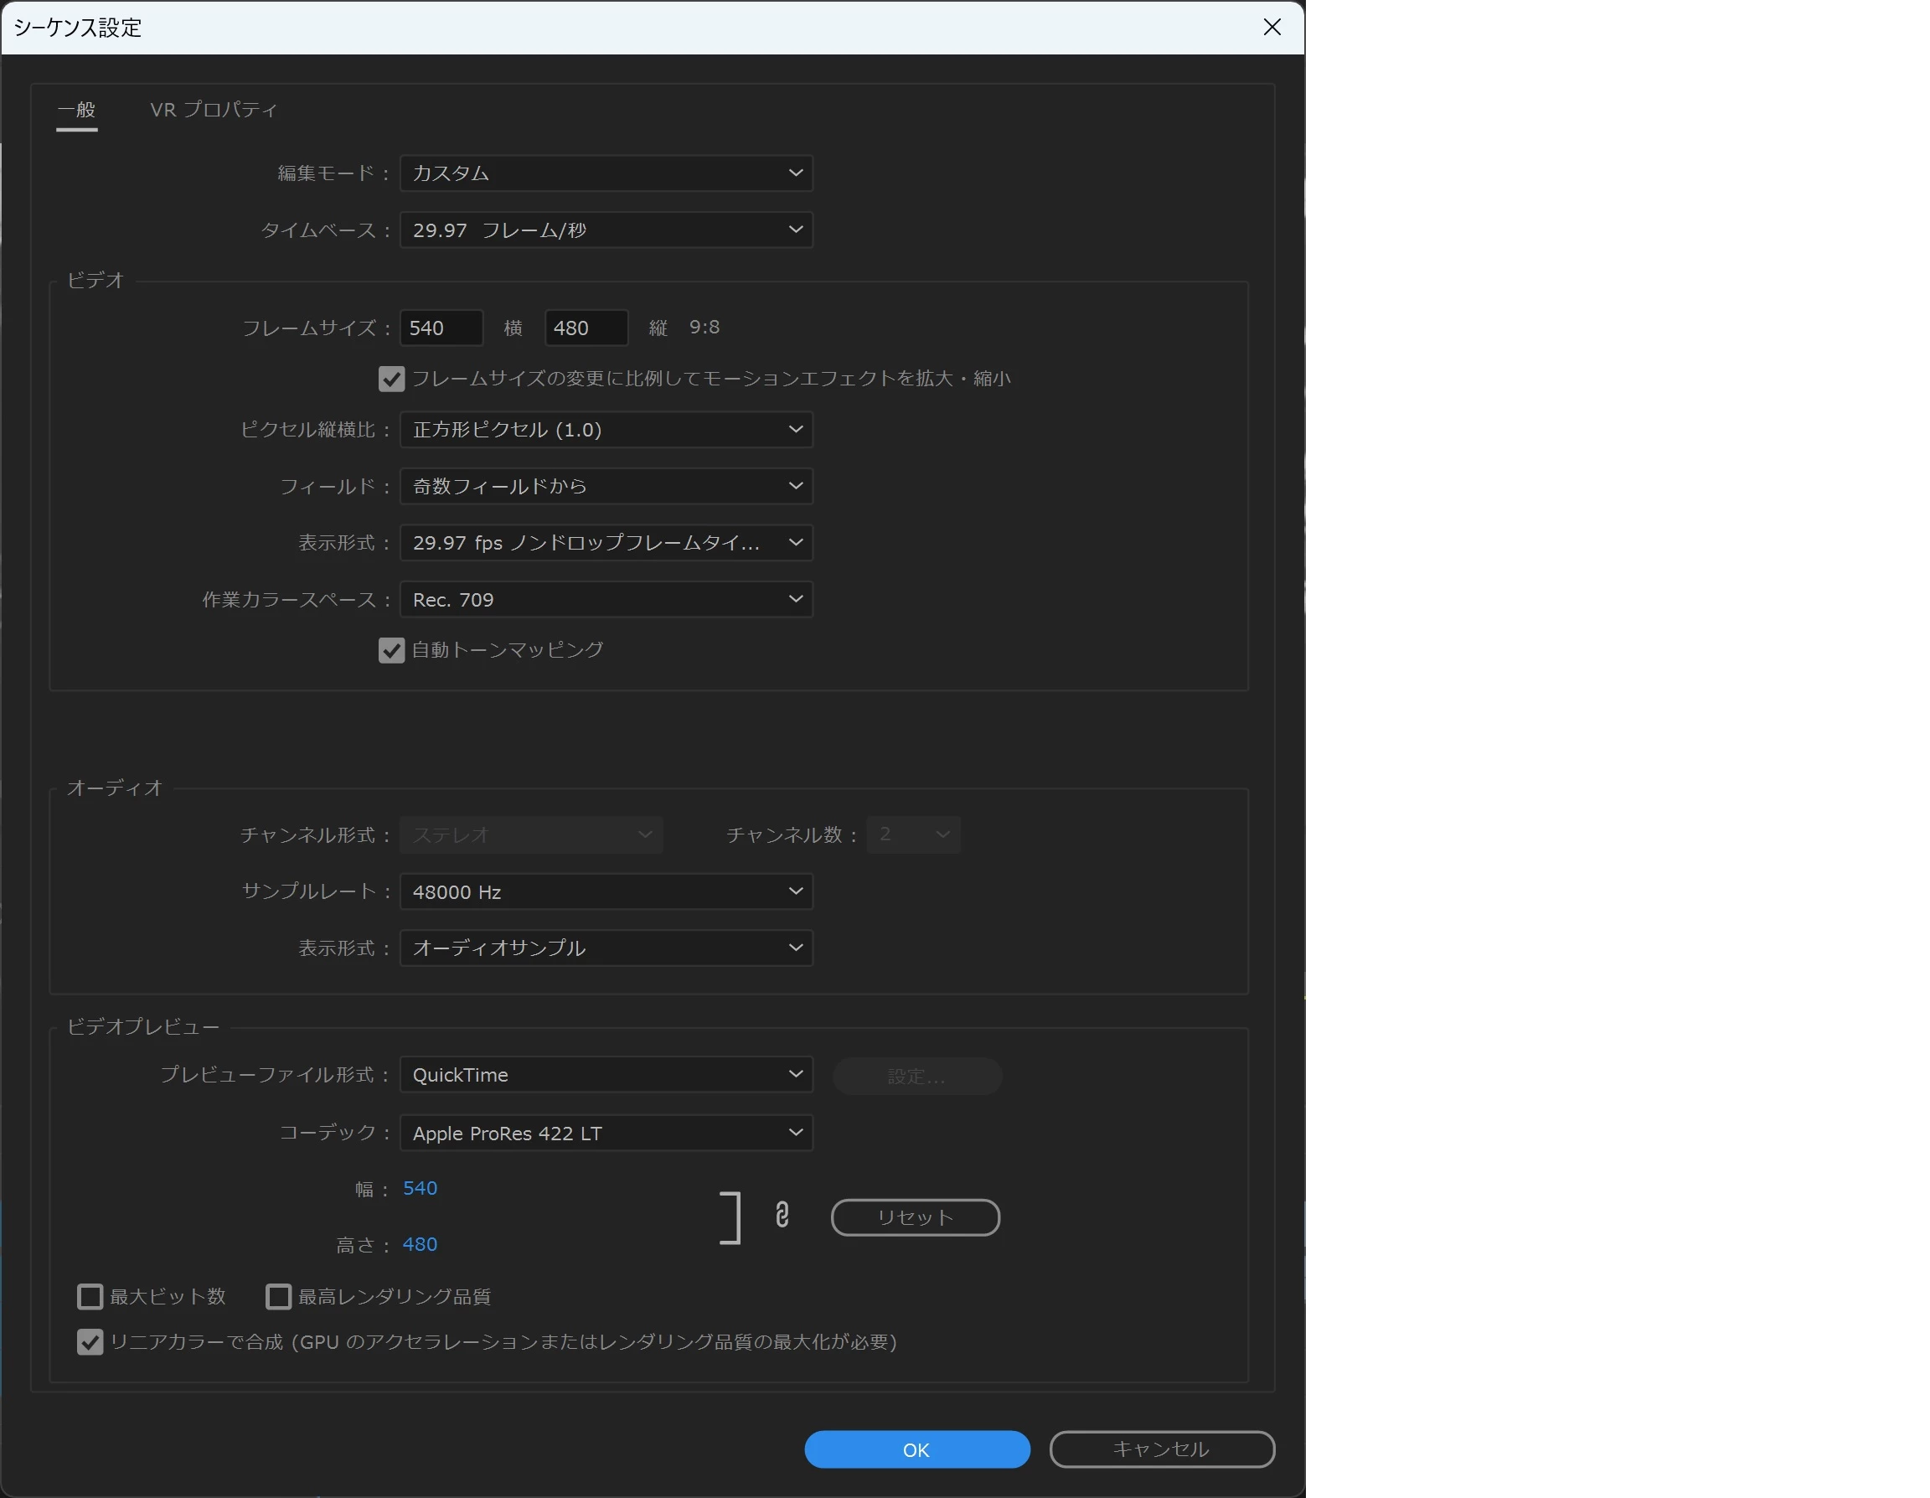Close the シーケンス設定 dialog with X
Screen dimensions: 1930x1498
tap(1272, 28)
